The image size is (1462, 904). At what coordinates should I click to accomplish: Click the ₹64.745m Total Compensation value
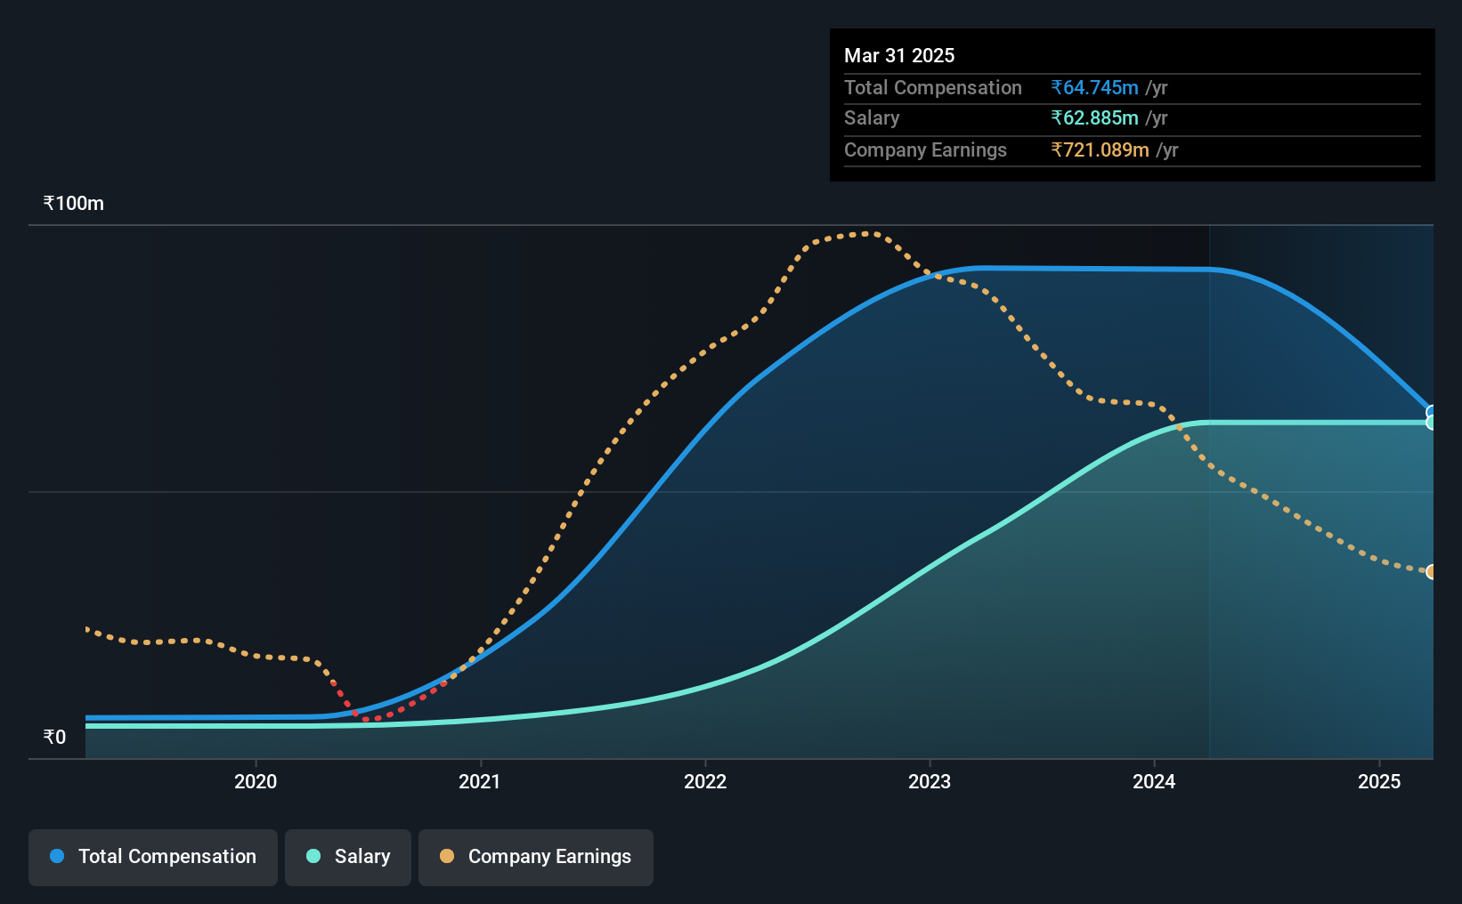(1094, 87)
